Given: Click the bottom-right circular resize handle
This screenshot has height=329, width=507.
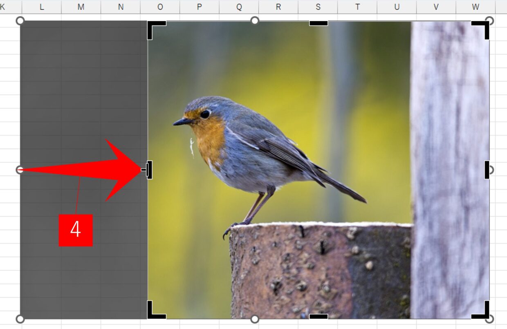Looking at the screenshot, I should [x=489, y=319].
